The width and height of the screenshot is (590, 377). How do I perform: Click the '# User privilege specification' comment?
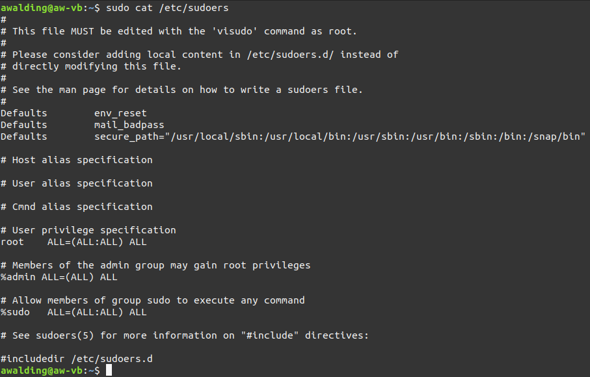point(88,230)
